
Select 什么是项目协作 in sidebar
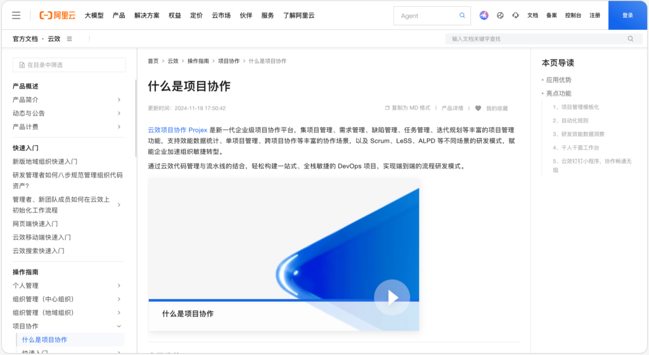pos(44,340)
